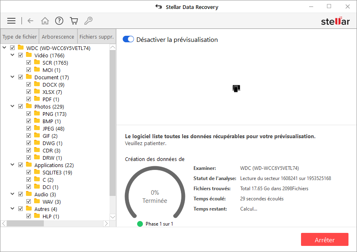The width and height of the screenshot is (357, 252).
Task: Click the tree's vertical scrollbar thumb
Action: 113,123
